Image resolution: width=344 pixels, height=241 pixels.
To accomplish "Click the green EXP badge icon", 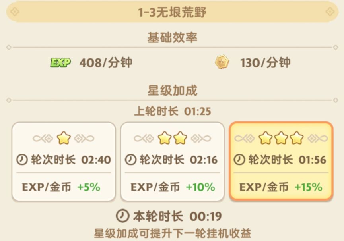I will pyautogui.click(x=60, y=62).
